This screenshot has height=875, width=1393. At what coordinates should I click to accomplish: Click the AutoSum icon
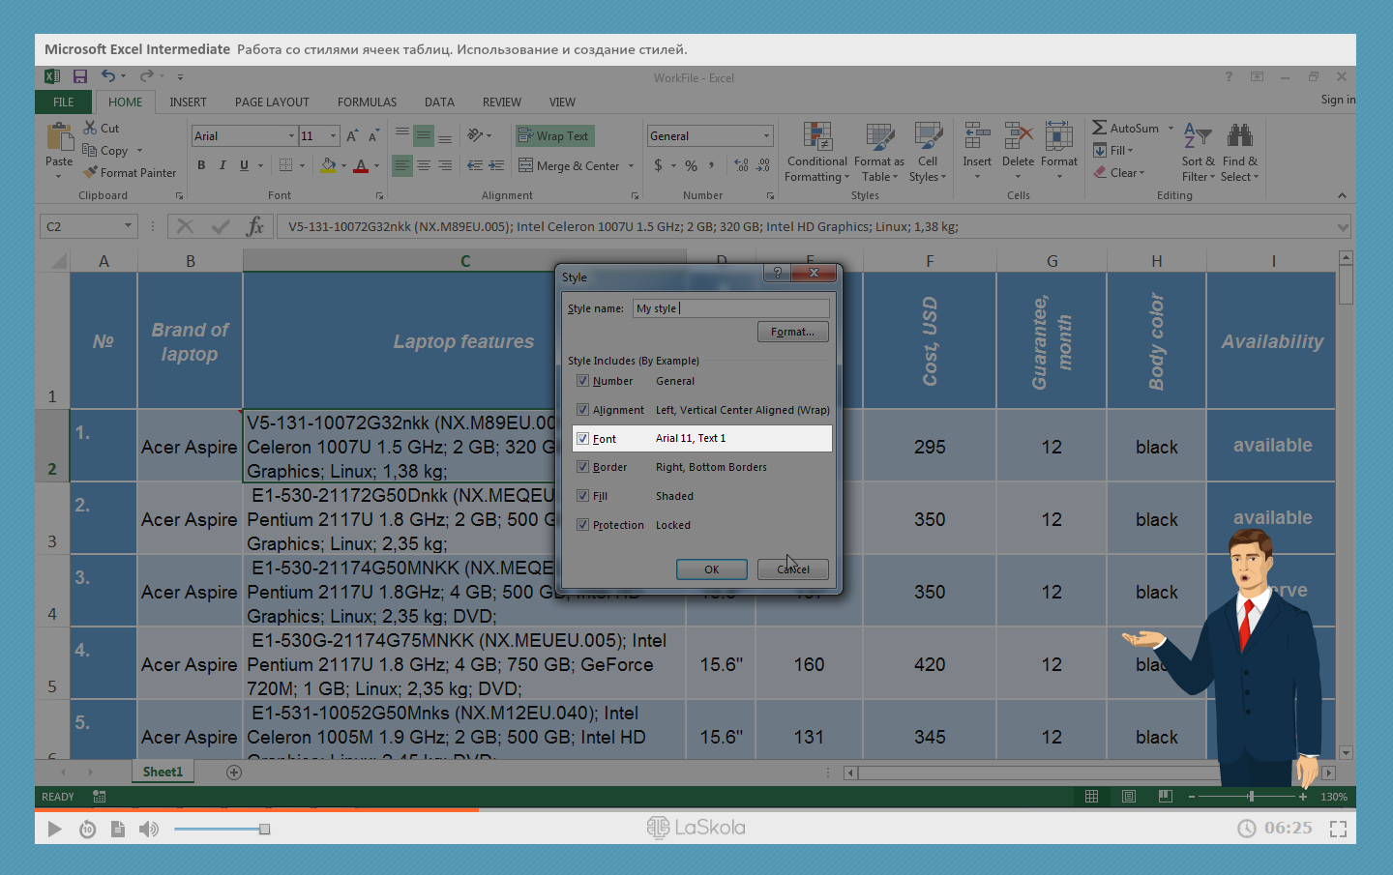1100,128
